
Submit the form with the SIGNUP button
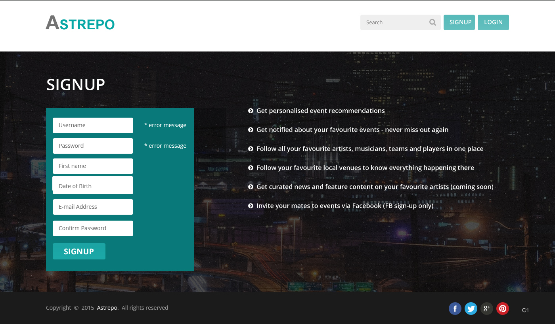(79, 252)
